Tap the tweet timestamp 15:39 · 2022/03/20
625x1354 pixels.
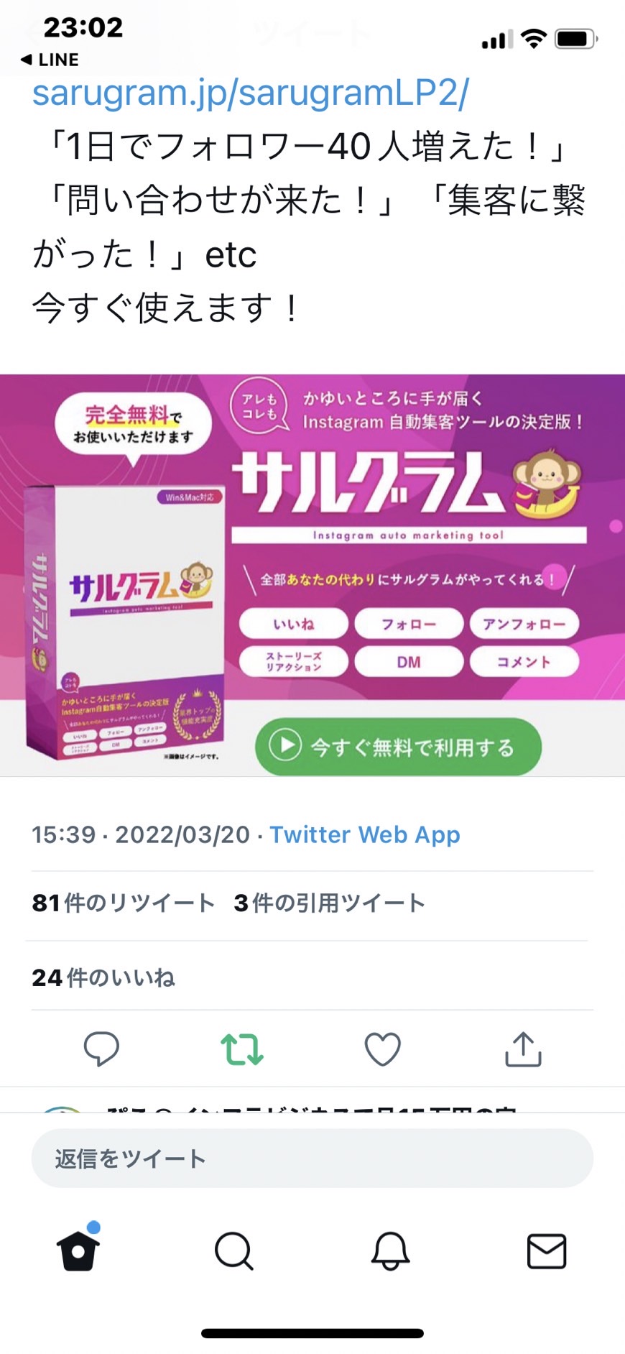click(x=141, y=834)
